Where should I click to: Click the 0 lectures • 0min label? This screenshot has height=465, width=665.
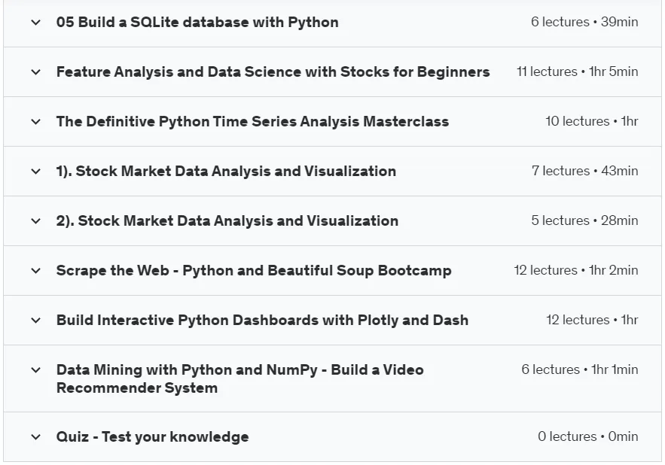point(588,436)
